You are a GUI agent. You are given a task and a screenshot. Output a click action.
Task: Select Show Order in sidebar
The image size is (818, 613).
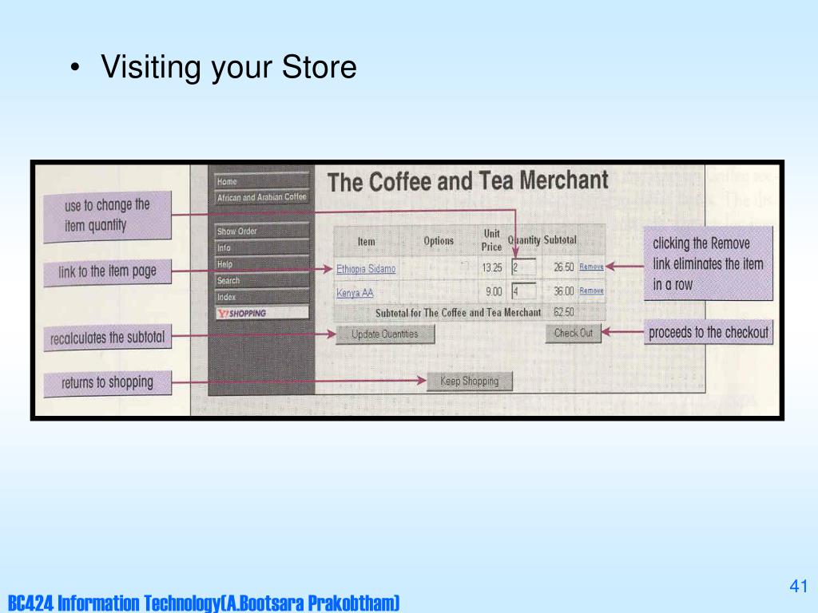(262, 231)
